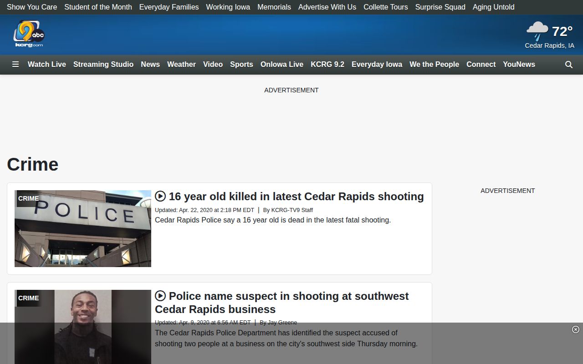Viewport: 583px width, 364px height.
Task: Visit the Everyday Families link
Action: [169, 7]
